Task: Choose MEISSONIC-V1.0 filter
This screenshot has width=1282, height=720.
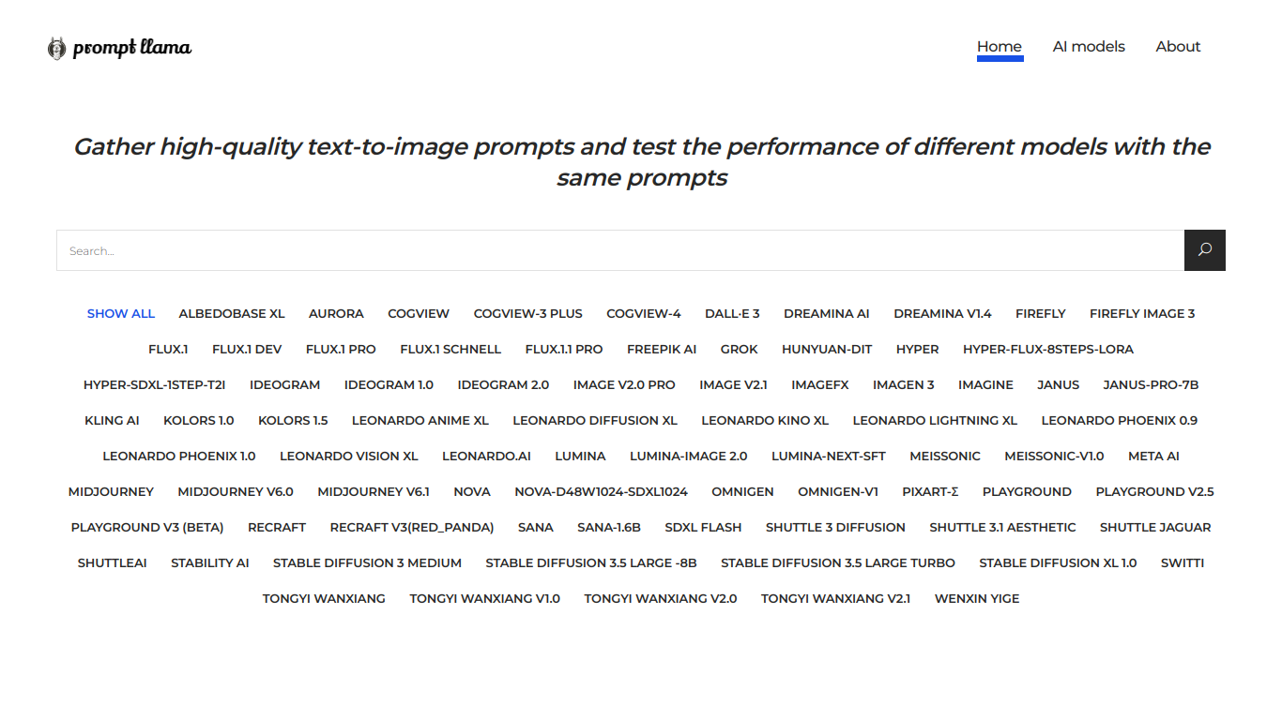Action: pos(1054,457)
